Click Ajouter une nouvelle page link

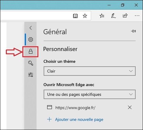[79, 119]
